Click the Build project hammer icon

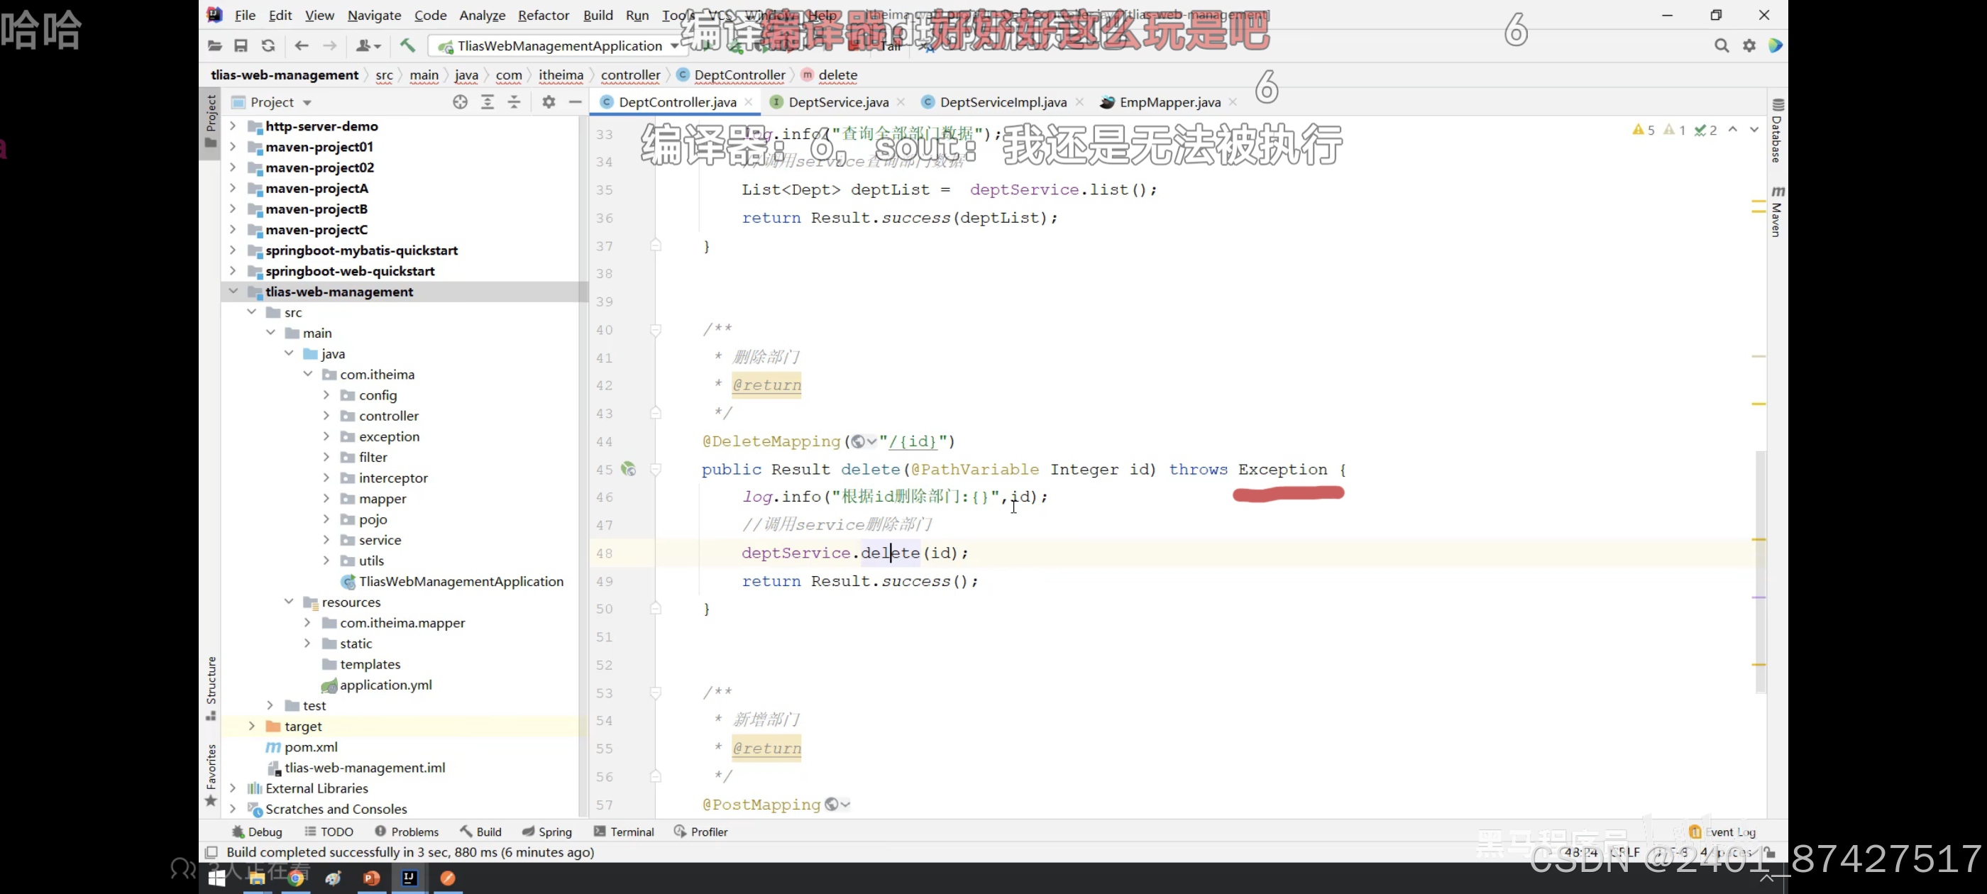[x=407, y=45]
